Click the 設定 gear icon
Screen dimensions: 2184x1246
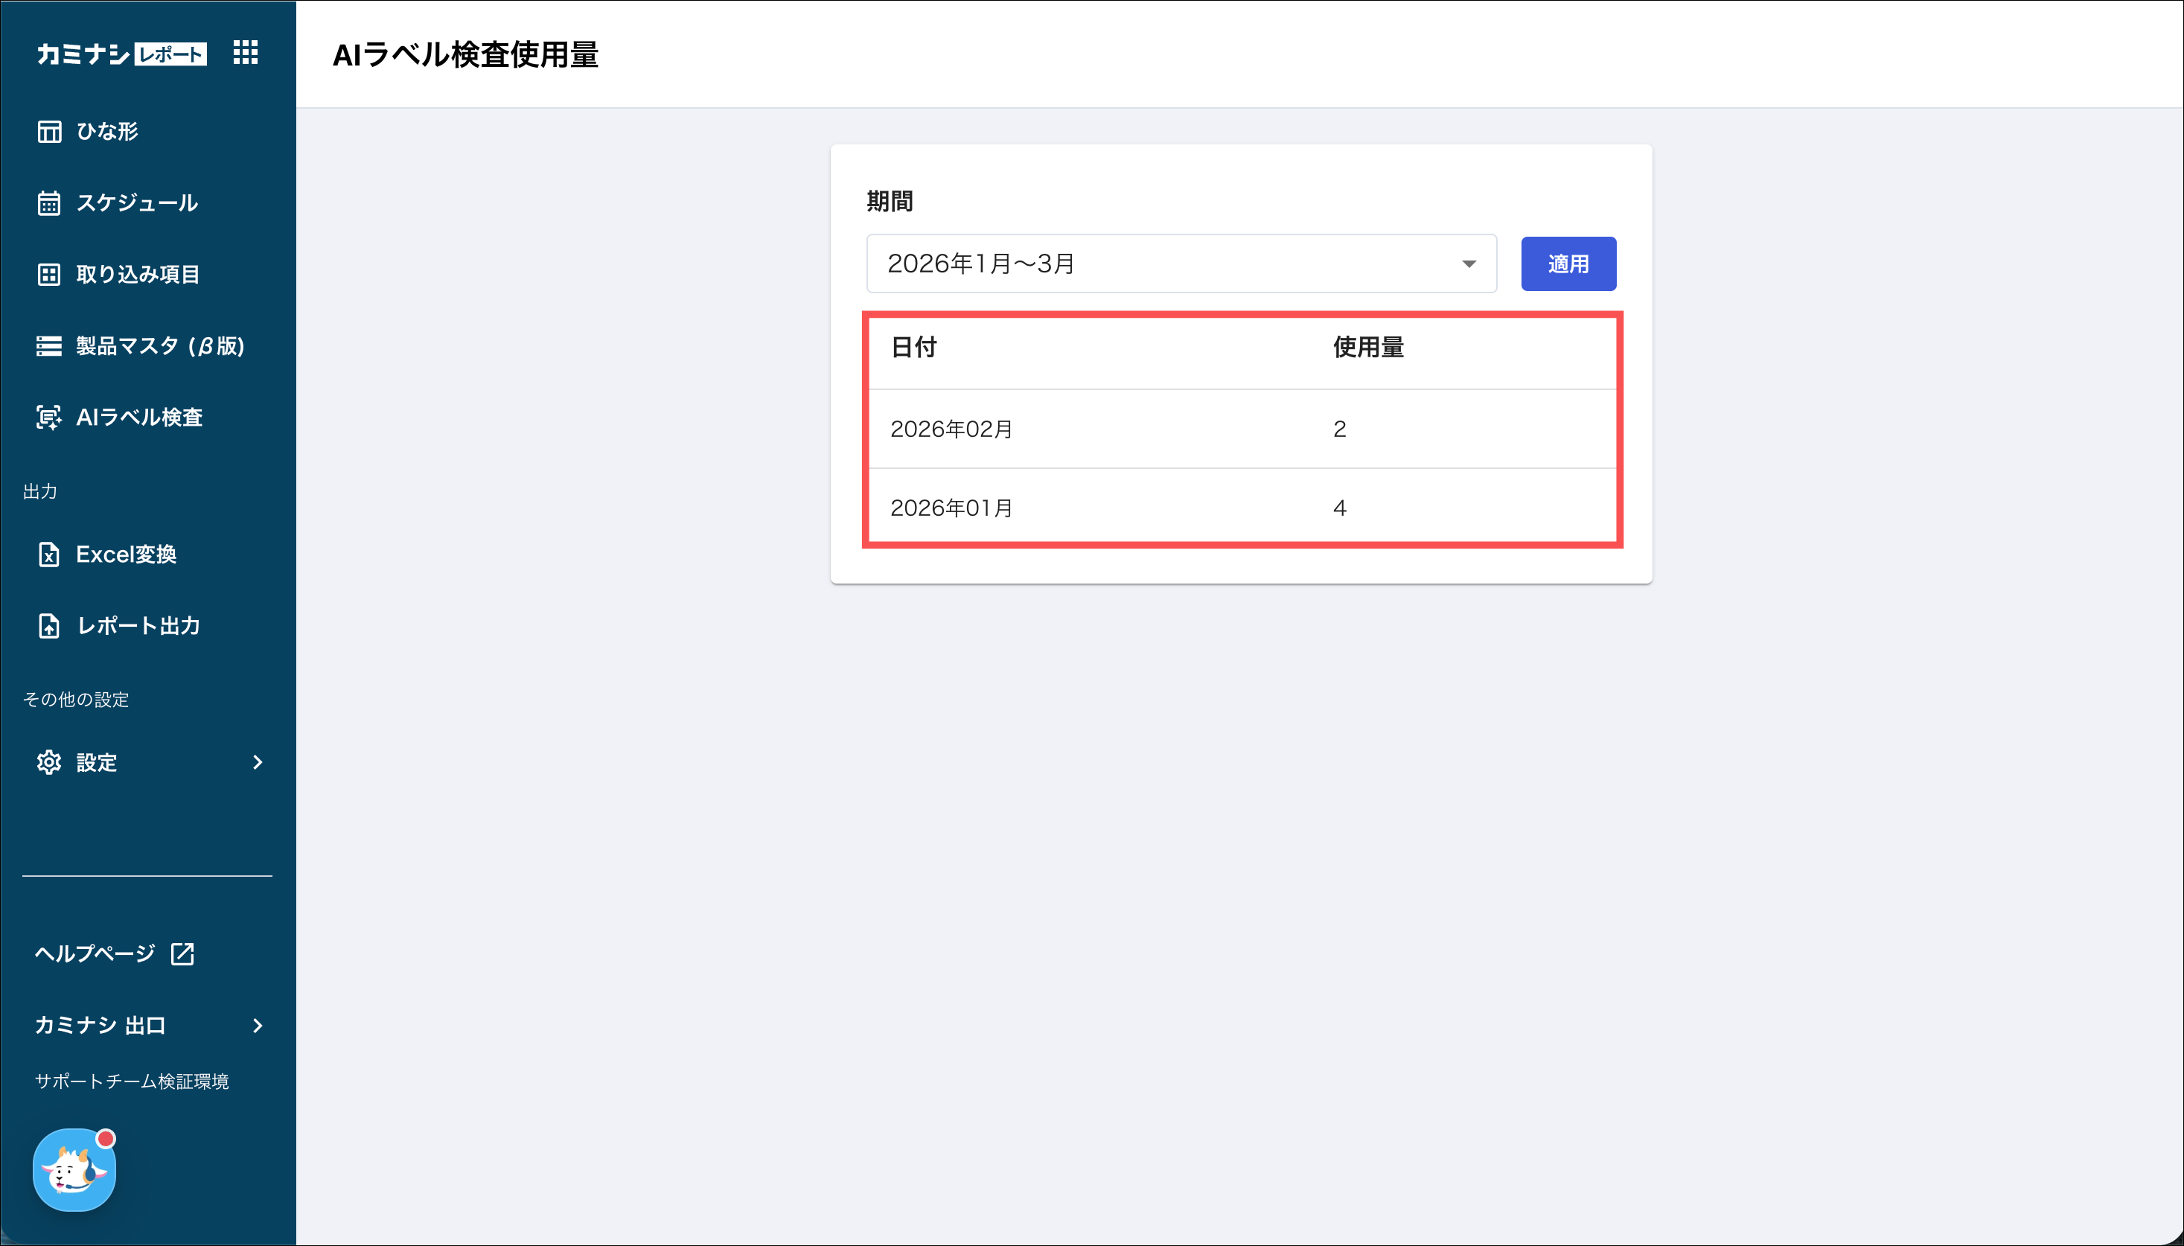49,762
